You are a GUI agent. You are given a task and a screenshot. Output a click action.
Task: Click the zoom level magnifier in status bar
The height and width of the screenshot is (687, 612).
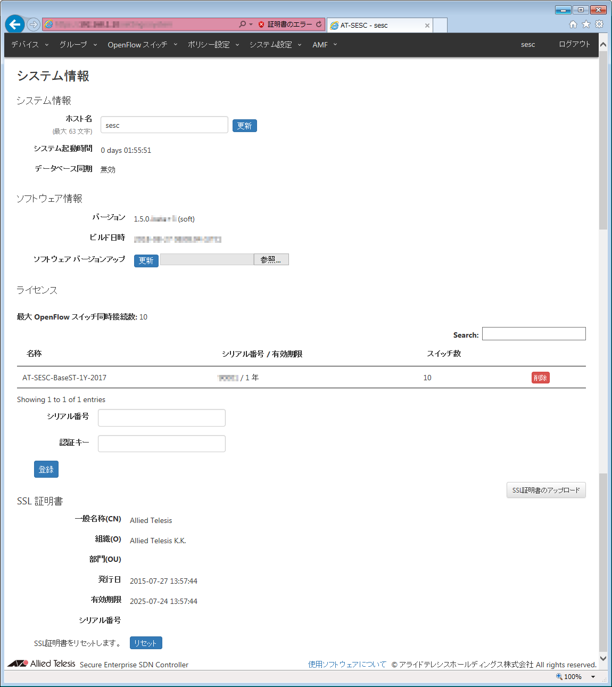coord(559,676)
